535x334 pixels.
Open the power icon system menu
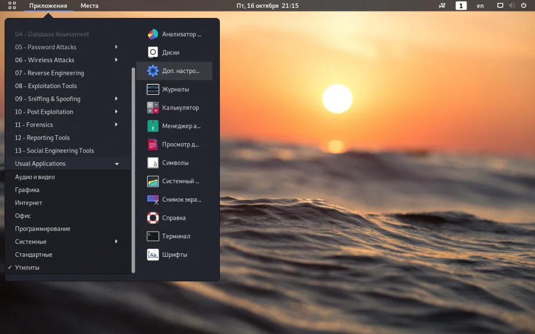(x=524, y=6)
